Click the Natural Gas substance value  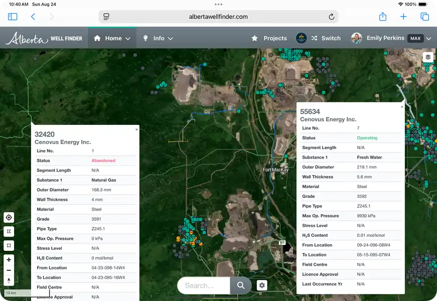[104, 180]
